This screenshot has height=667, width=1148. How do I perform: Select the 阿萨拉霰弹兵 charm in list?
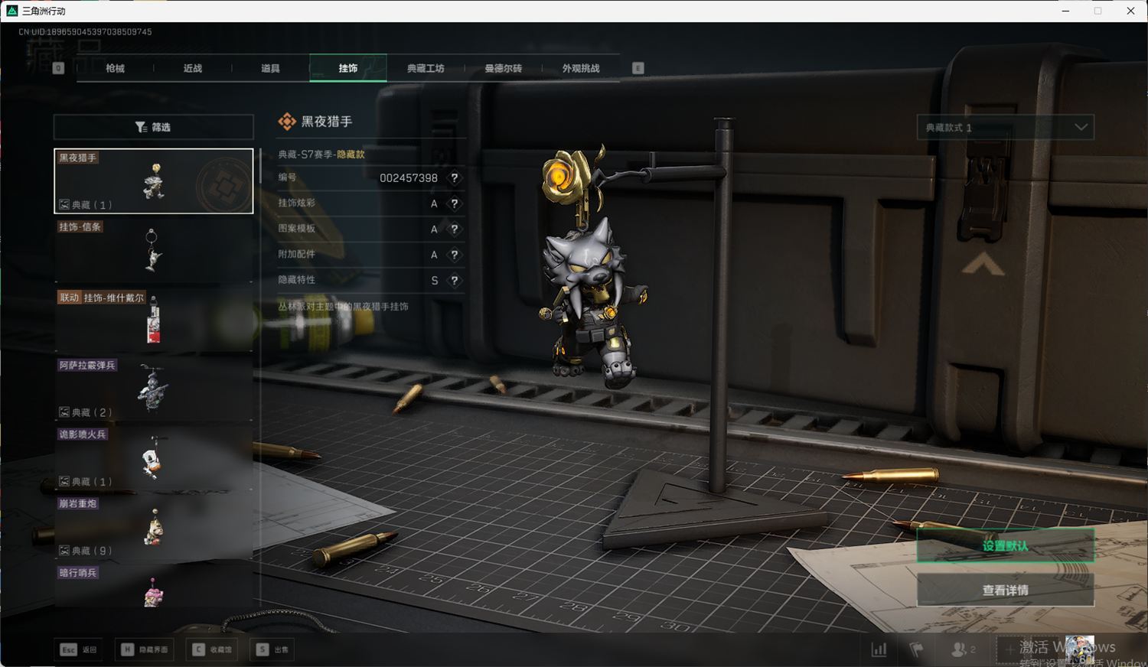pos(153,389)
